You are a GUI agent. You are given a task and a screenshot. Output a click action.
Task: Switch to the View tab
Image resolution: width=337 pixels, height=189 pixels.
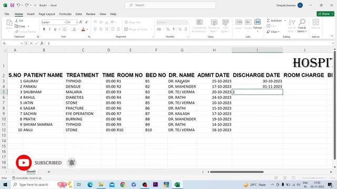[x=103, y=14]
